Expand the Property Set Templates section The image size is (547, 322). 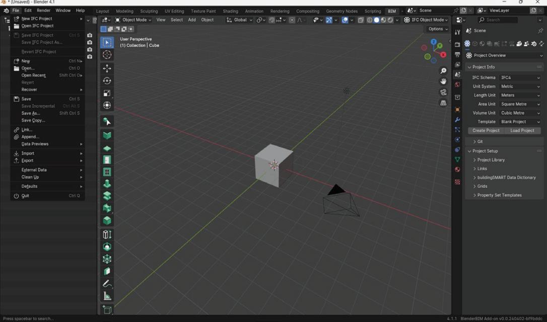(499, 195)
